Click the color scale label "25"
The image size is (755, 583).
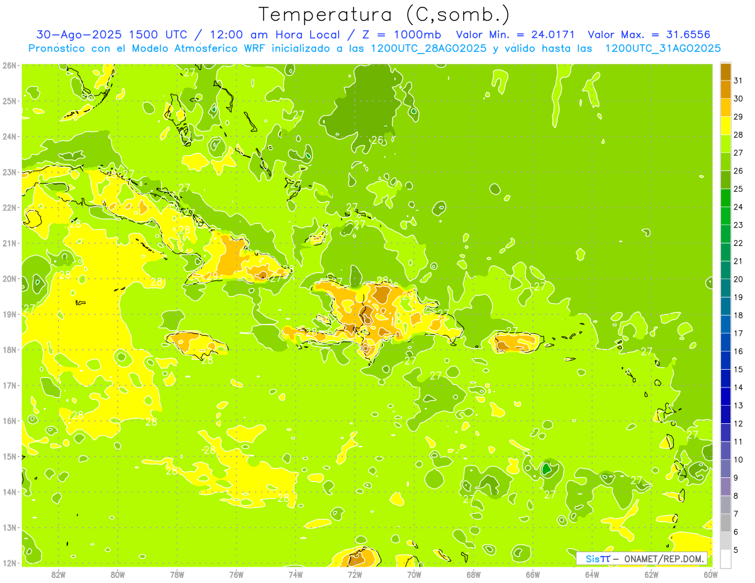pyautogui.click(x=738, y=189)
